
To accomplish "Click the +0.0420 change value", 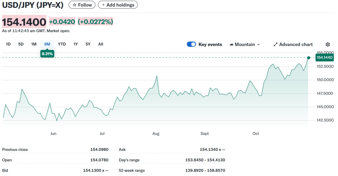I will point(62,22).
